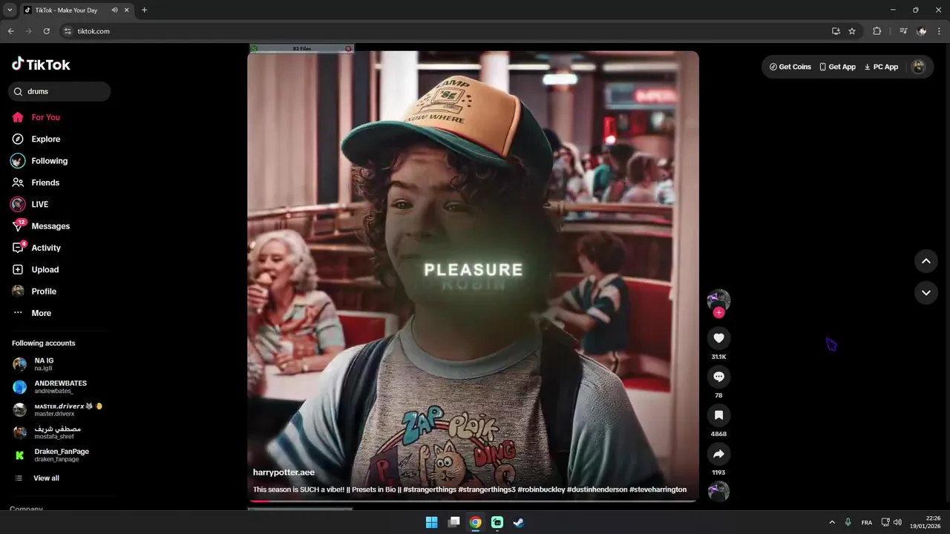Reload the TikTok page
950x534 pixels.
pyautogui.click(x=46, y=31)
